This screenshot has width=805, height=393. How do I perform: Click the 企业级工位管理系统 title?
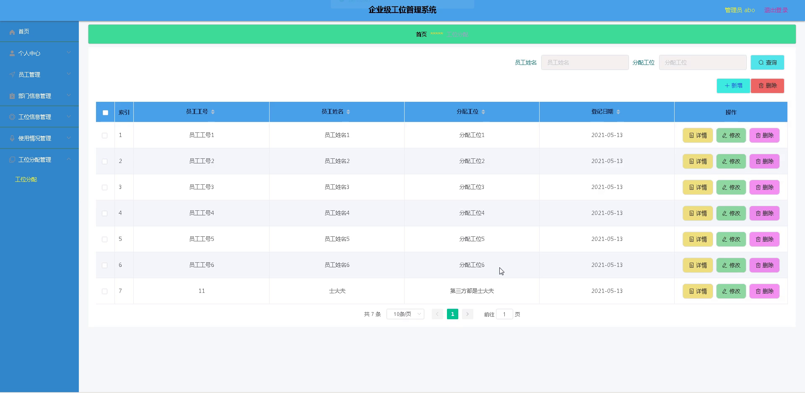402,10
